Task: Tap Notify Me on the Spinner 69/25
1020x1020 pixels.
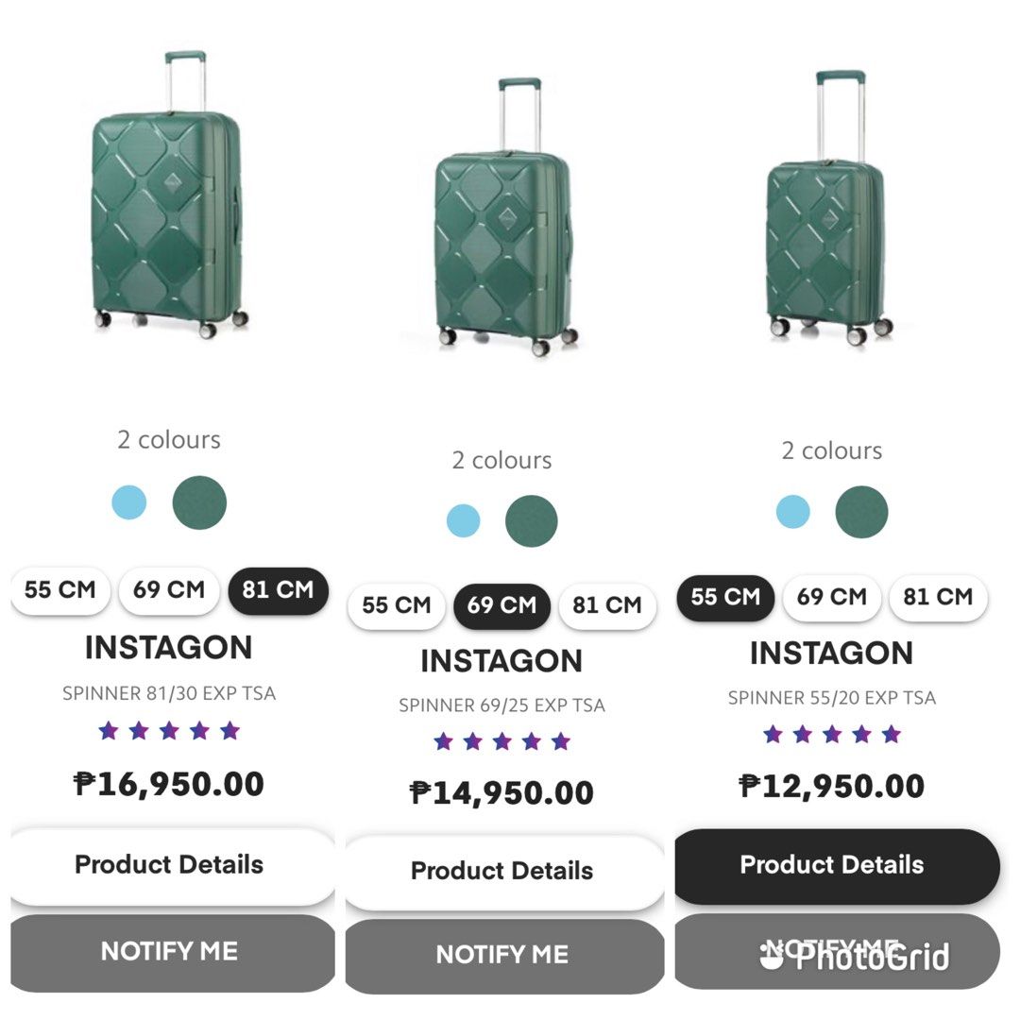Action: pos(503,954)
